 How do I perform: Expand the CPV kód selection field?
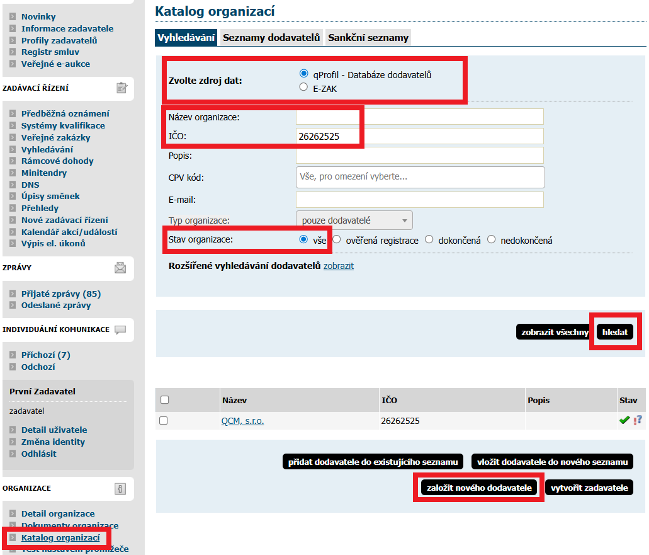pos(420,177)
